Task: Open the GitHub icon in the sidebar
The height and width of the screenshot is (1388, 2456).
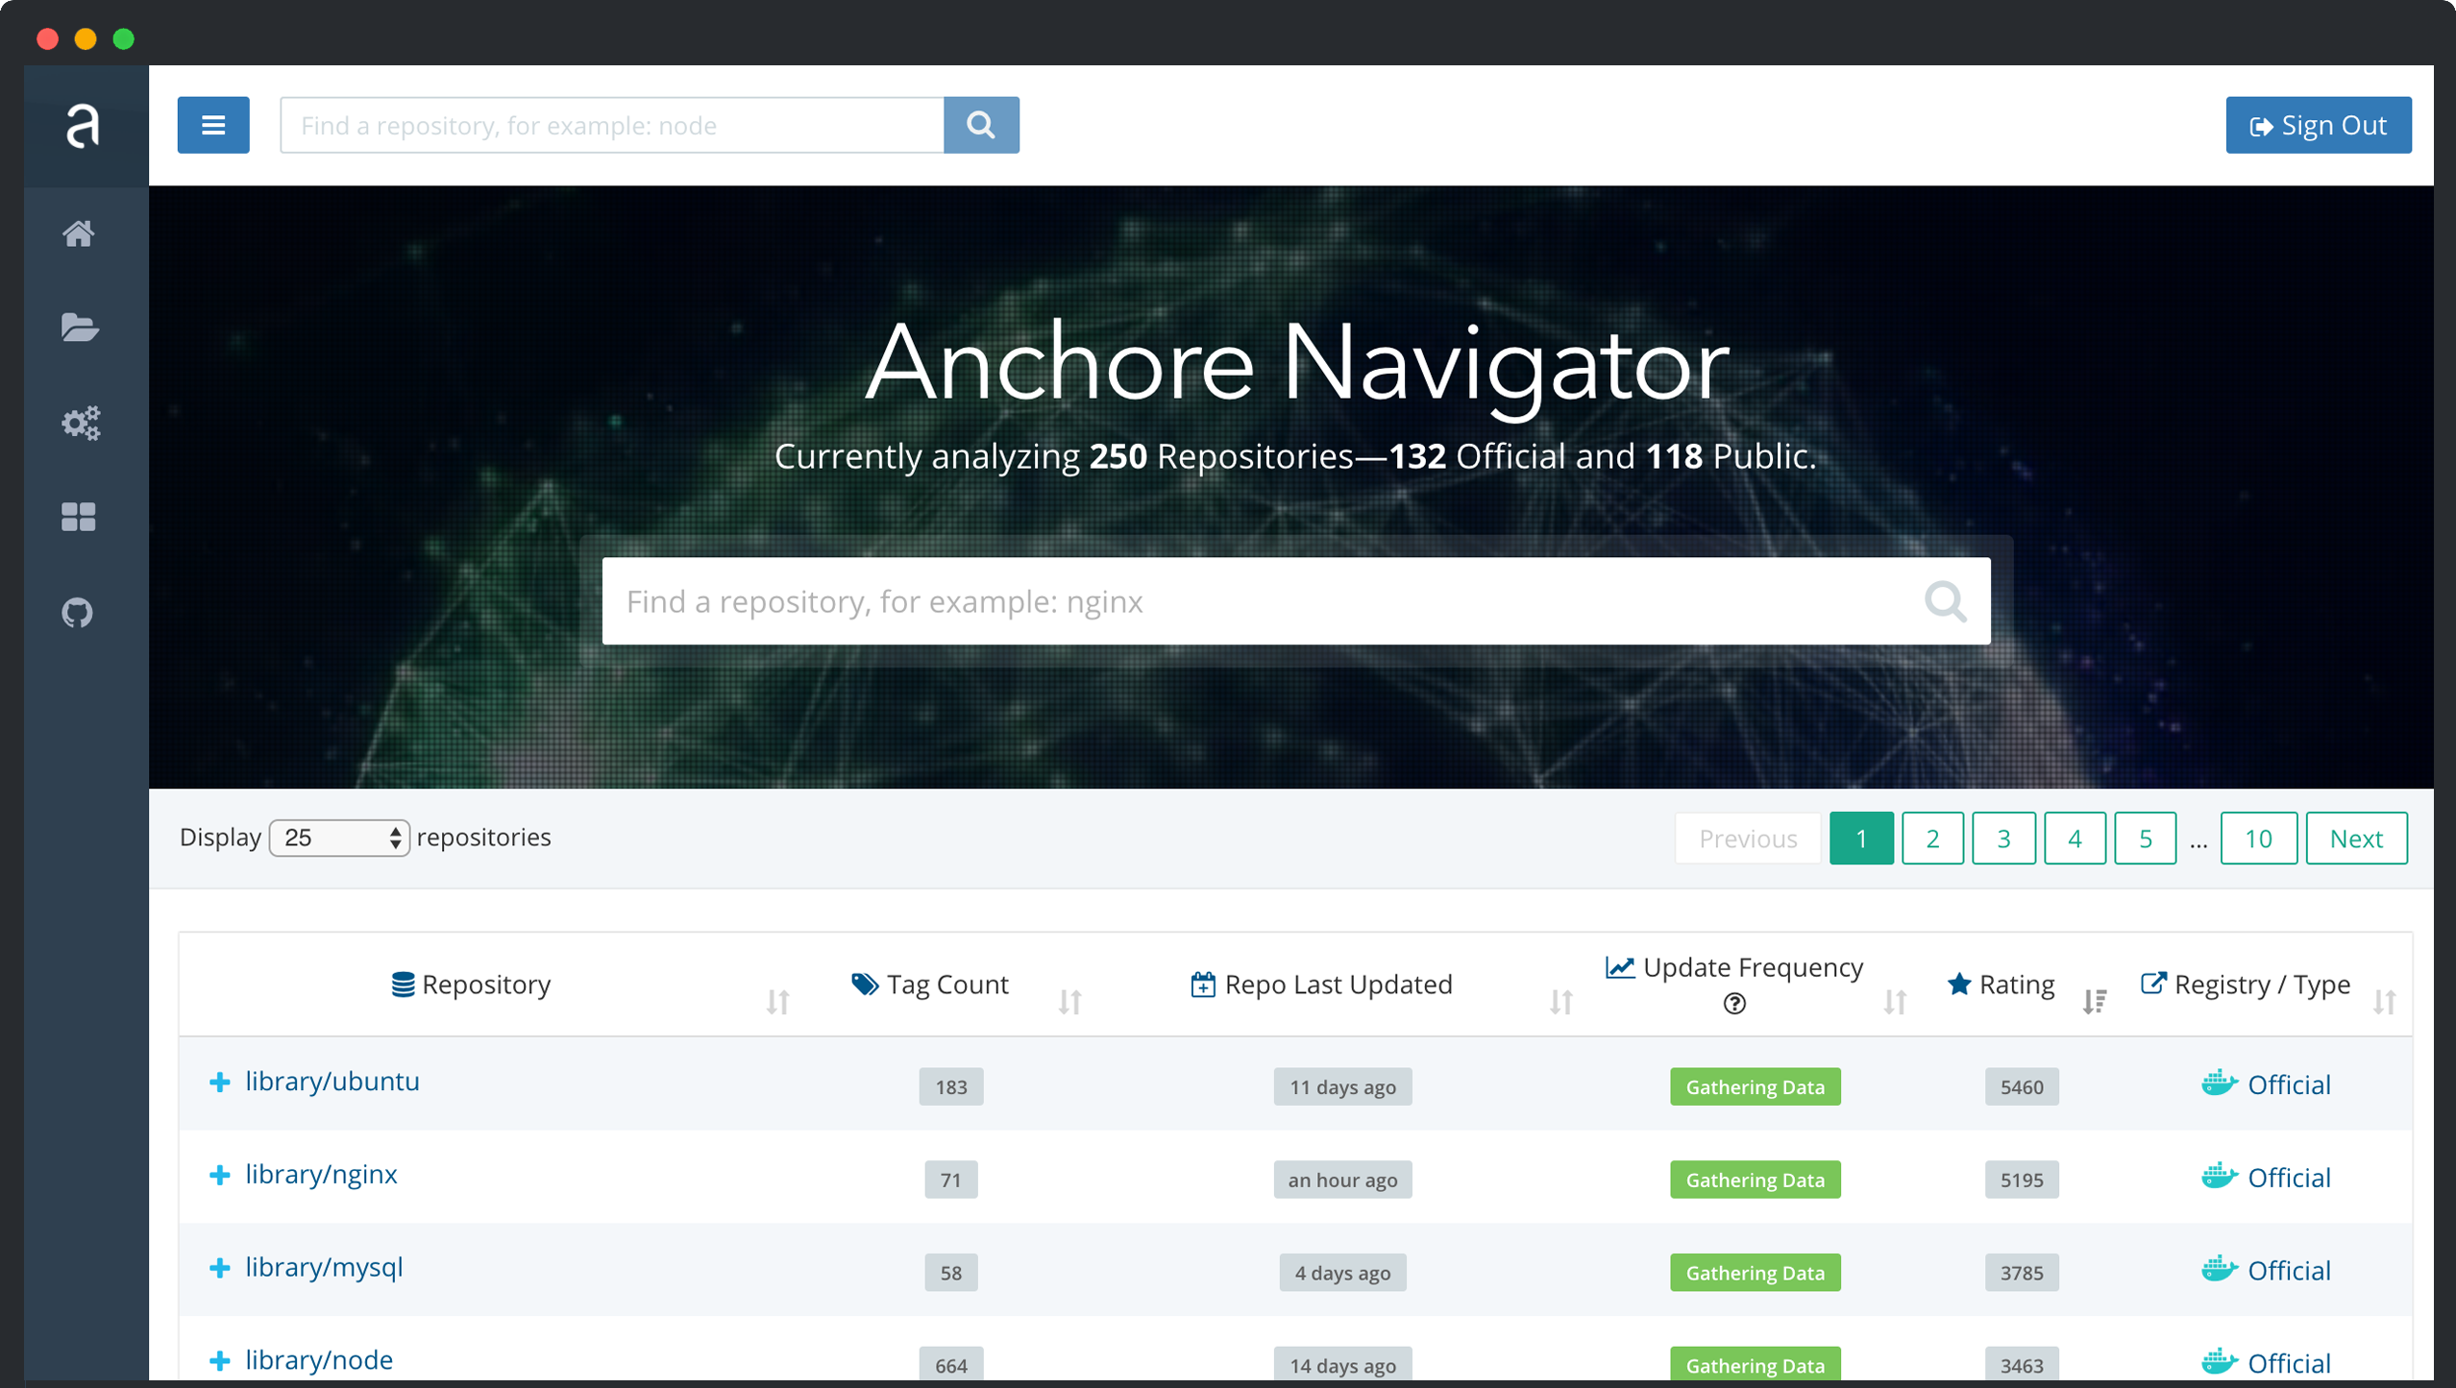Action: pos(77,612)
